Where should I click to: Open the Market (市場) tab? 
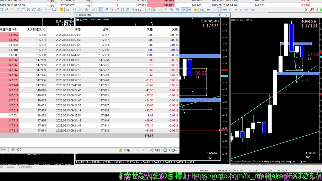click(x=124, y=150)
